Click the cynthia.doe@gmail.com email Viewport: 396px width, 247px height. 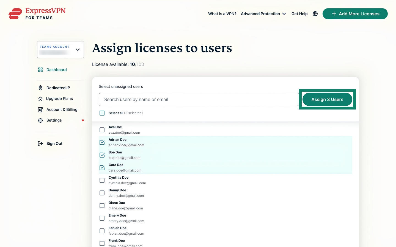127,183
